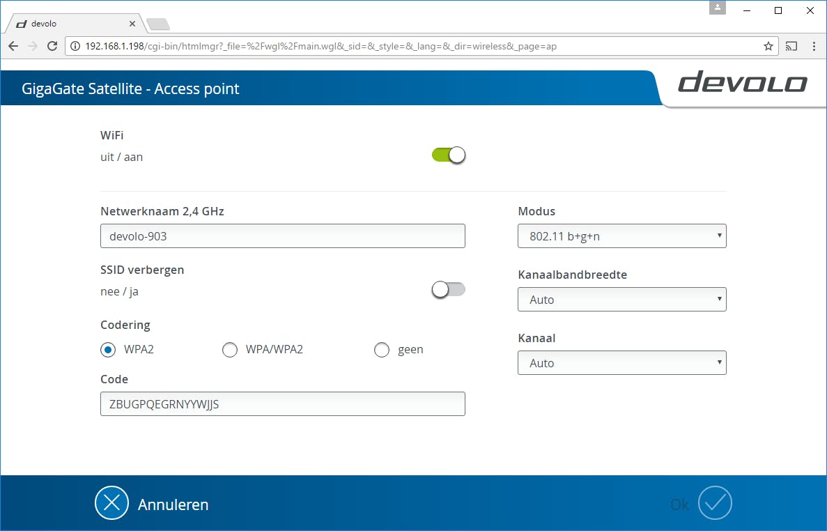
Task: View site info icon in address bar
Action: pyautogui.click(x=75, y=47)
